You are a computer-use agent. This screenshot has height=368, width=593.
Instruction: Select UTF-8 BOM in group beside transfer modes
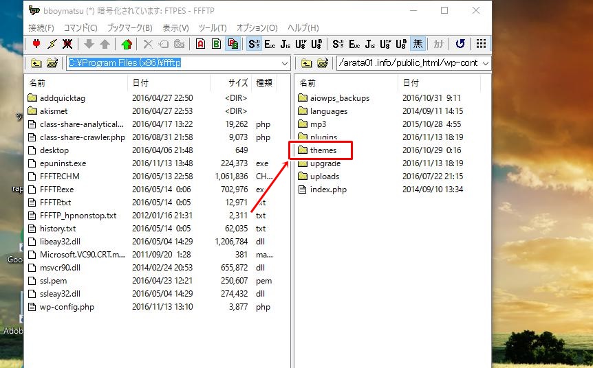point(316,44)
